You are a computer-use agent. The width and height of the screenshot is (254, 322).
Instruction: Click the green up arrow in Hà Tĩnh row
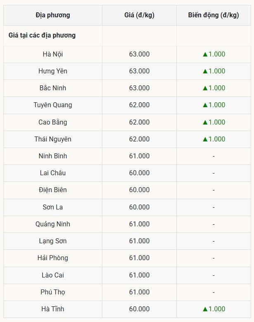[x=204, y=309]
